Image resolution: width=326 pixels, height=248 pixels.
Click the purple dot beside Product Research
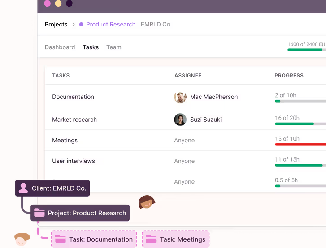tap(81, 25)
